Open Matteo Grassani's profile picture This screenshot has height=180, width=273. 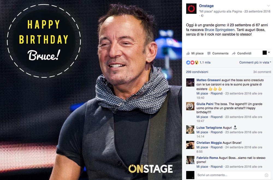pos(190,82)
